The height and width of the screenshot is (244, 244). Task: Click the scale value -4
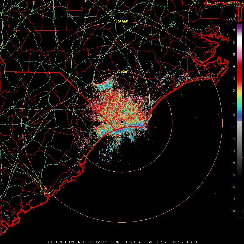tap(233, 163)
